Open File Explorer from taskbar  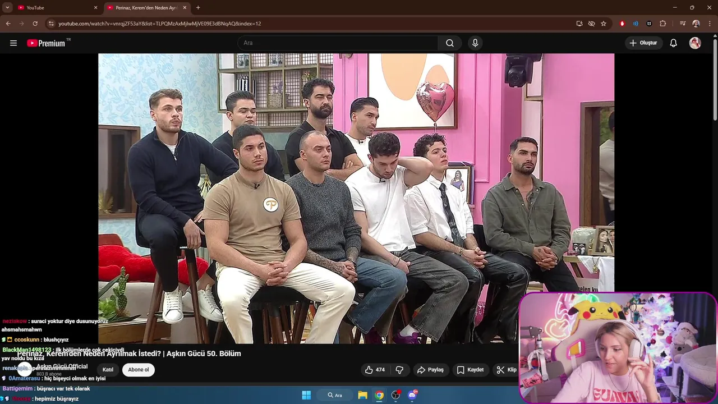[x=362, y=395]
